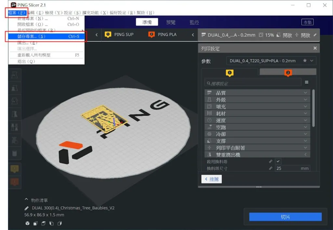Choose 退出 to quit the application
This screenshot has height=230, width=333.
46,61
